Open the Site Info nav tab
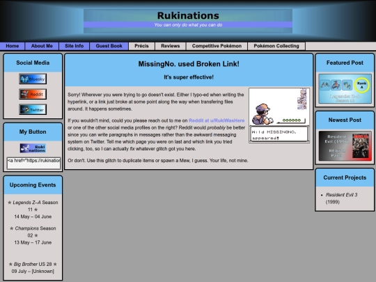This screenshot has width=376, height=282. [x=74, y=46]
